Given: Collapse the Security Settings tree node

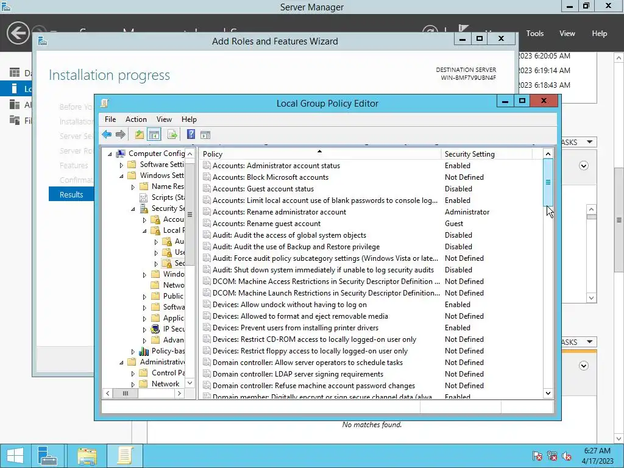Looking at the screenshot, I should tap(133, 209).
